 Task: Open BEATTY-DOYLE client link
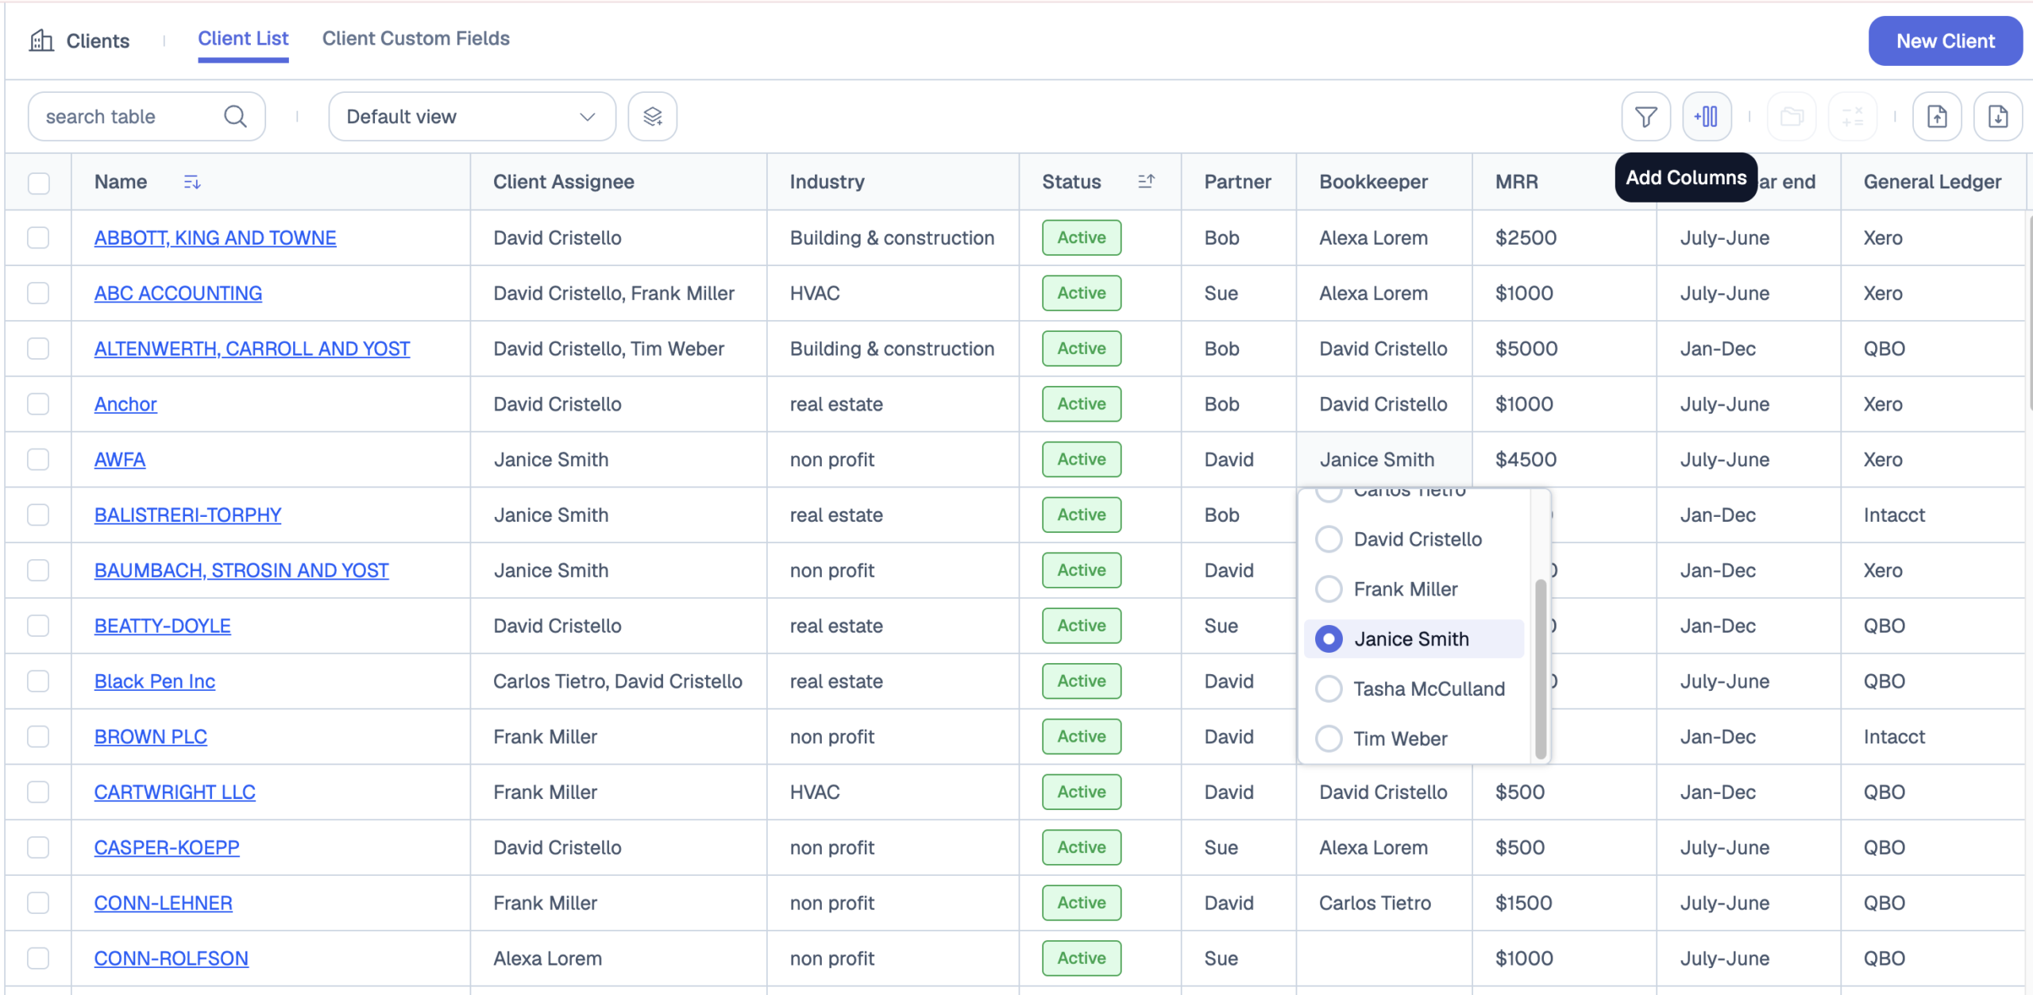[162, 626]
